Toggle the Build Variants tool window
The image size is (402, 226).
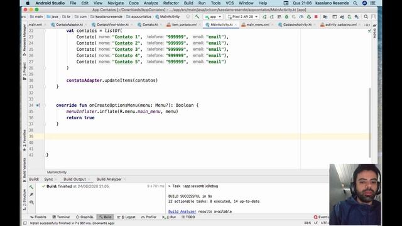[24, 169]
